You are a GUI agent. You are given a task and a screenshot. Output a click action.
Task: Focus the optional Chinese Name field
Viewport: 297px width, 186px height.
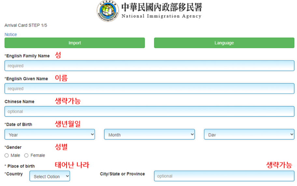pos(149,111)
